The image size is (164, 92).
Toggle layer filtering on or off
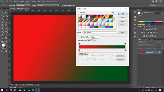pos(163,42)
